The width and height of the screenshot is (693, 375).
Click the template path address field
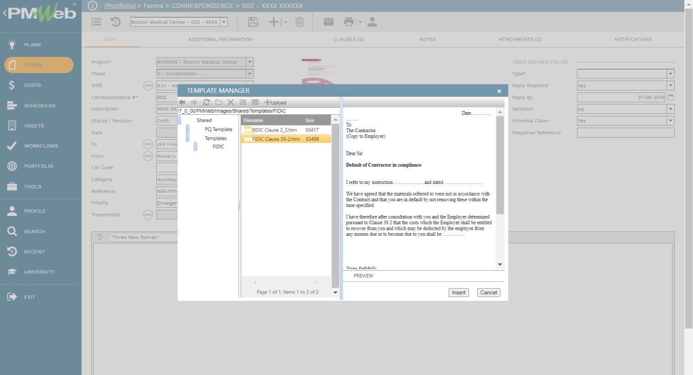[x=259, y=111]
